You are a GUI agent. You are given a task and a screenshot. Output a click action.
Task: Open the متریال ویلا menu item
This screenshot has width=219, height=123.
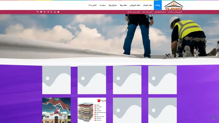[x=113, y=5]
